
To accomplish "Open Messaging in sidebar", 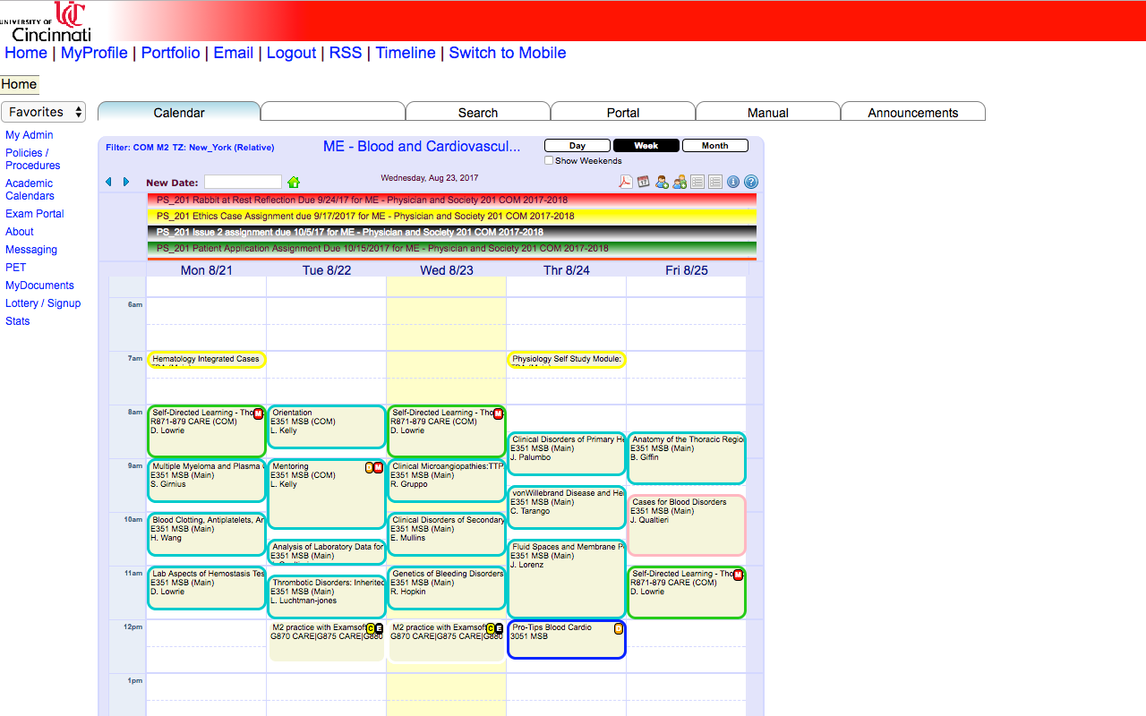I will point(31,250).
